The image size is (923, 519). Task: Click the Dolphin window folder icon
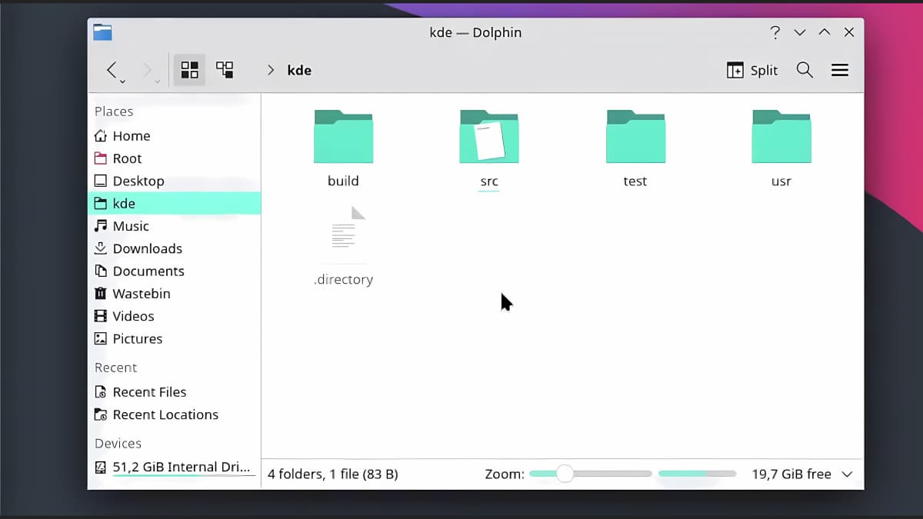point(102,32)
